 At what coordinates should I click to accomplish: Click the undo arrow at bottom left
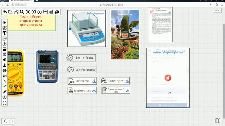click(x=5, y=121)
